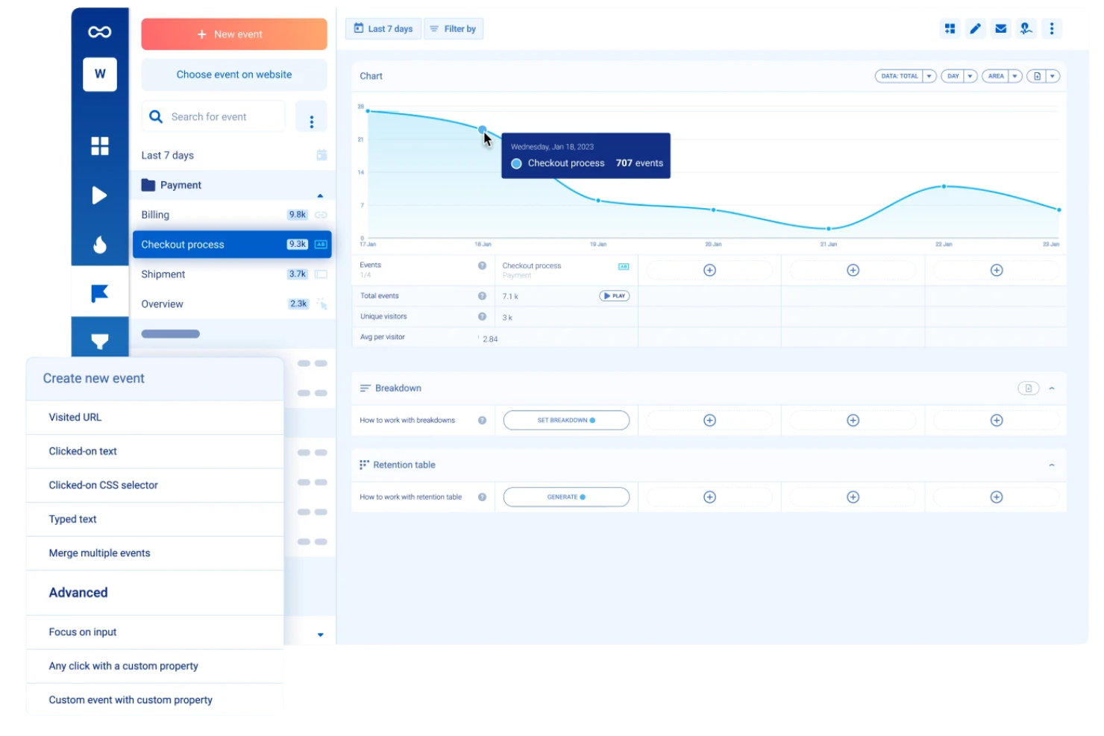1104x736 pixels.
Task: Select the funnel icon in the sidebar
Action: 100,341
